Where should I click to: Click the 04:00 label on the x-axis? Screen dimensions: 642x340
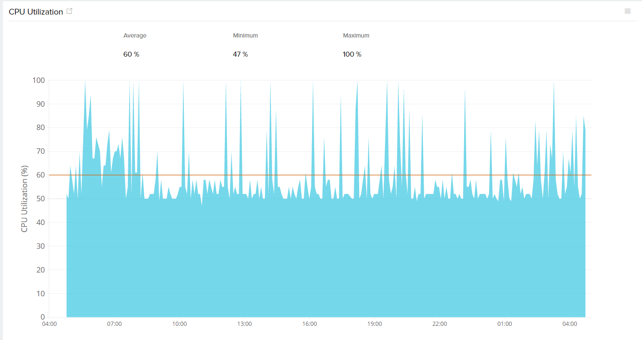[x=50, y=324]
